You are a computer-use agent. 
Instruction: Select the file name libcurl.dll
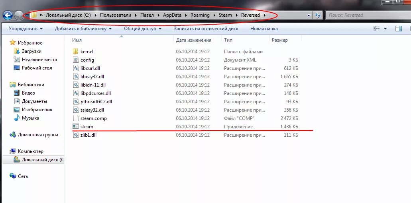pyautogui.click(x=90, y=68)
